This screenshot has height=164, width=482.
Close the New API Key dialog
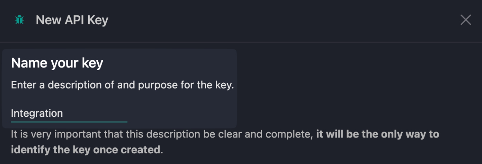pos(466,20)
